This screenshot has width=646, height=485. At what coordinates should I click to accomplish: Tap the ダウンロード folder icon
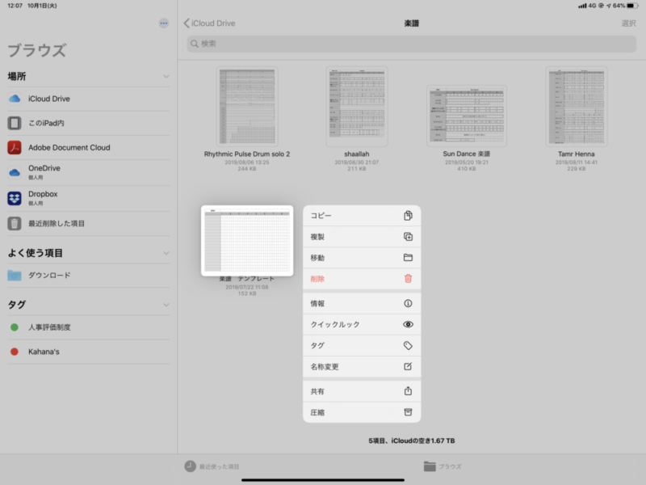[15, 276]
